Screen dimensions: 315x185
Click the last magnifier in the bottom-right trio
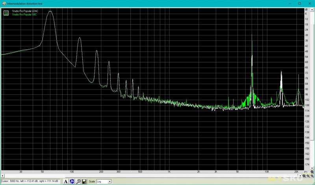pyautogui.click(x=312, y=176)
